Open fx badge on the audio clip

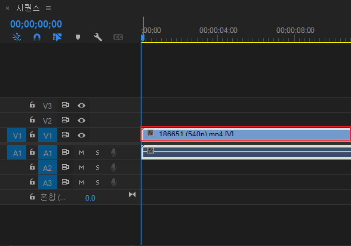(150, 150)
